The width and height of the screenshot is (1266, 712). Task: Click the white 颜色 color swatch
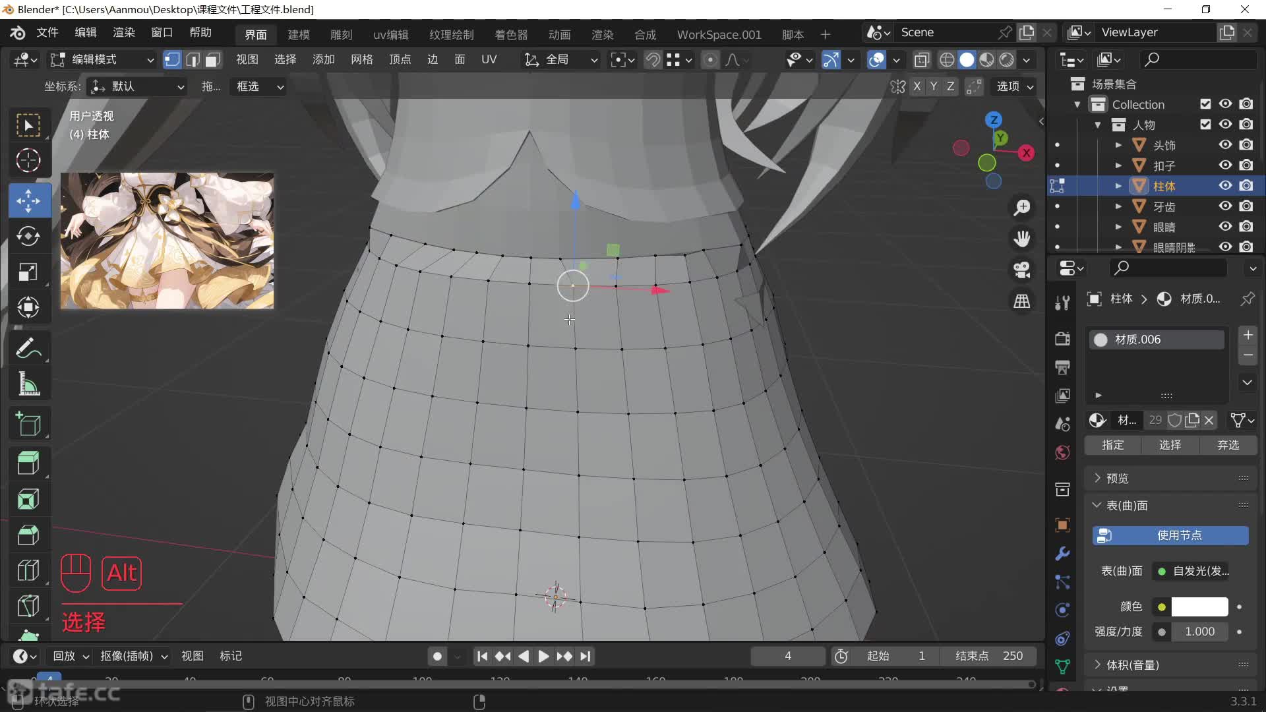[x=1199, y=607]
